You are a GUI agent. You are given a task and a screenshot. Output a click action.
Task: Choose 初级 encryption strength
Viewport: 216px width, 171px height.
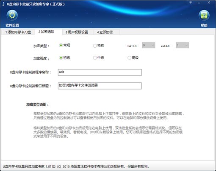[61, 58]
